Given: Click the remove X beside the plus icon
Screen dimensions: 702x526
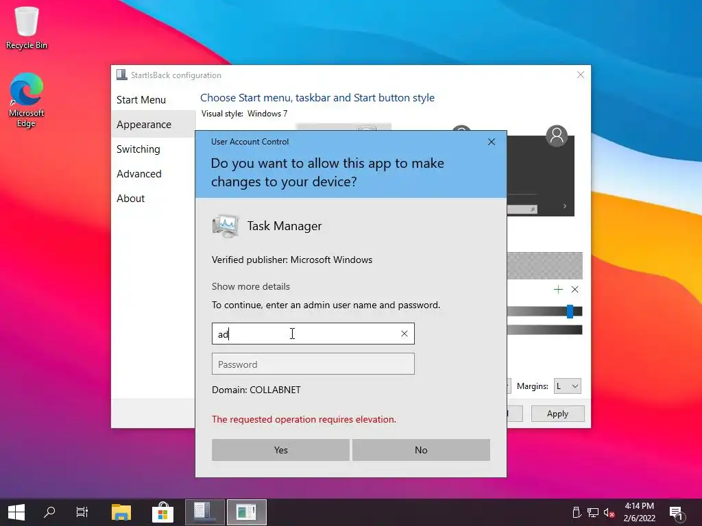Looking at the screenshot, I should coord(575,290).
